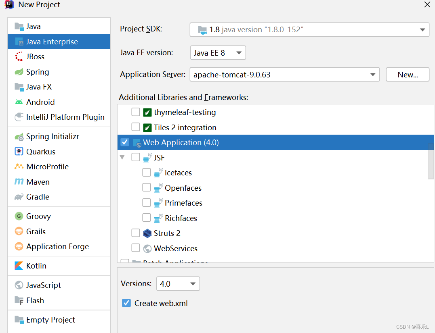Select Empty Project label

pos(50,320)
